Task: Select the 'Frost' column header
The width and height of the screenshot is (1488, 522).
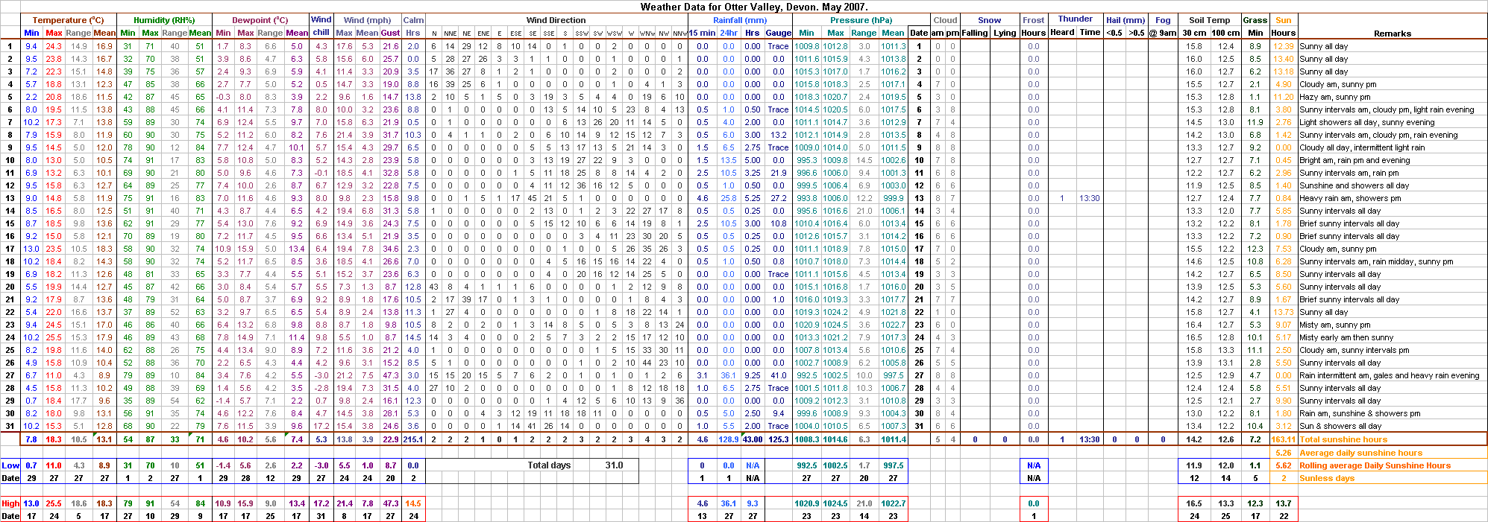Action: click(x=1033, y=20)
